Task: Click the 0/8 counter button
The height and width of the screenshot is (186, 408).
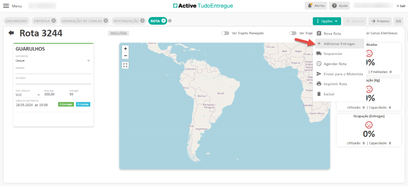Action: (398, 21)
